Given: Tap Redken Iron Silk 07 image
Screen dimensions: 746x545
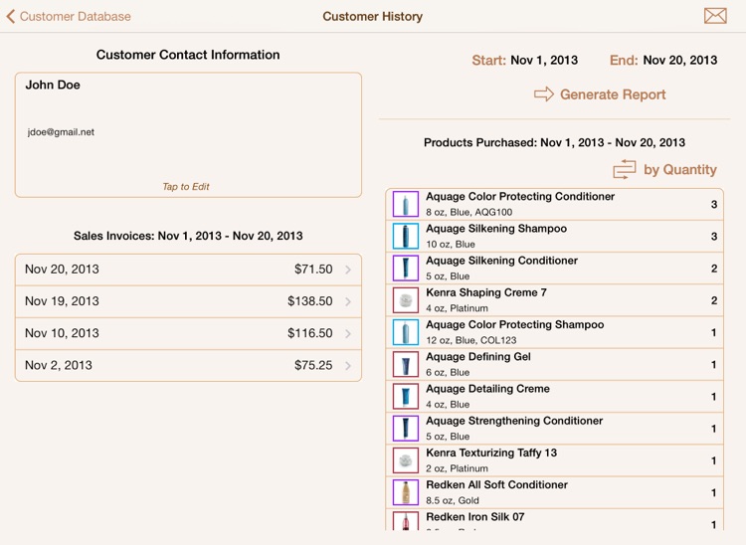Looking at the screenshot, I should 406,521.
